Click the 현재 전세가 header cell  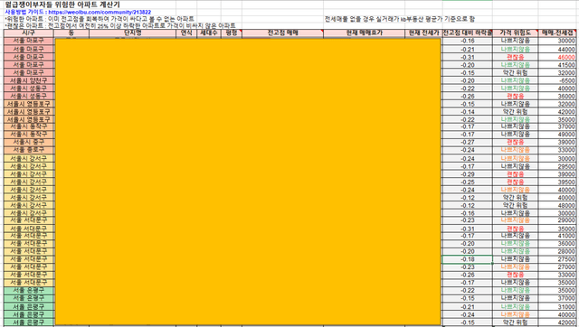click(423, 33)
